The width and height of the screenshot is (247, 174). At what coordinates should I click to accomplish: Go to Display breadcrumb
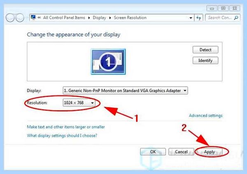click(x=99, y=18)
